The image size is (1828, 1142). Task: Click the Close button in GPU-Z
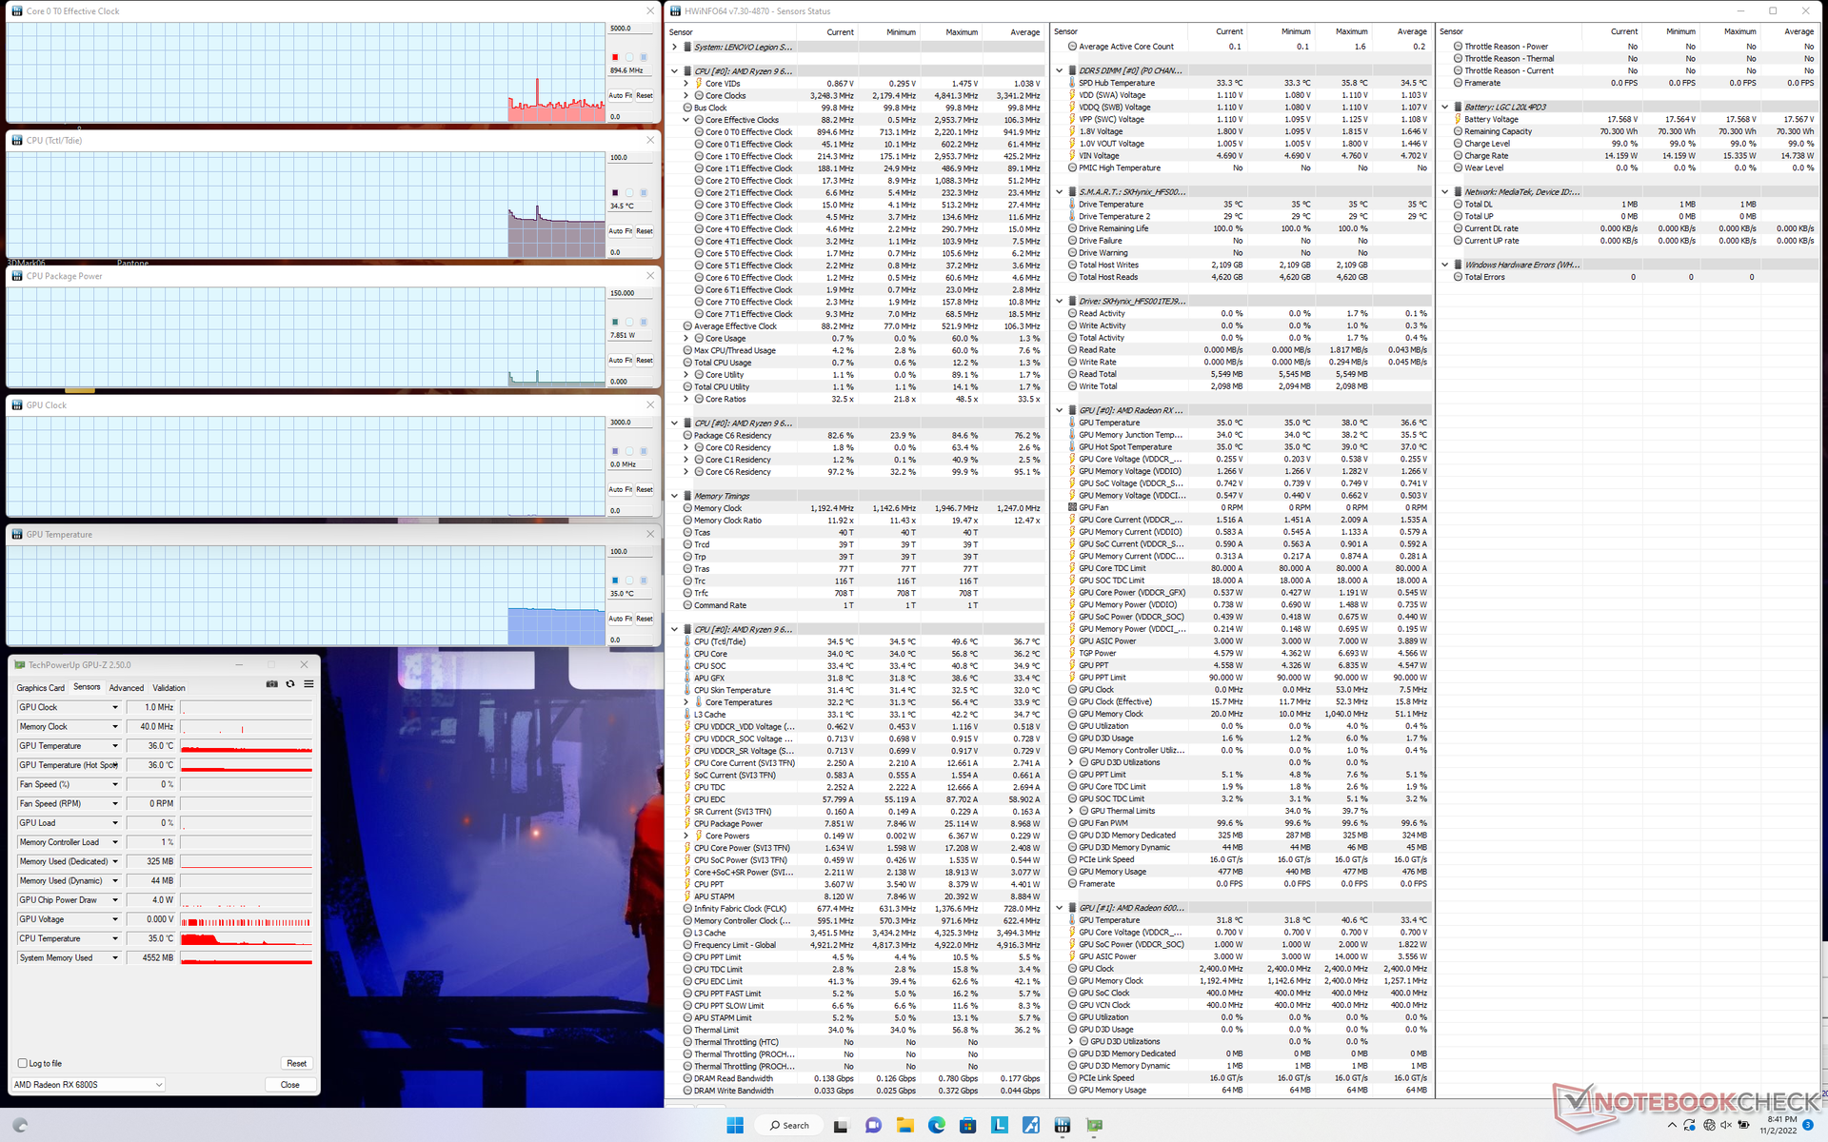coord(290,1084)
